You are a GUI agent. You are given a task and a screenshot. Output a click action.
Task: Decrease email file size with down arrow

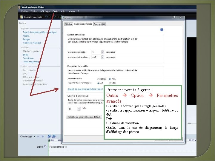point(79,110)
